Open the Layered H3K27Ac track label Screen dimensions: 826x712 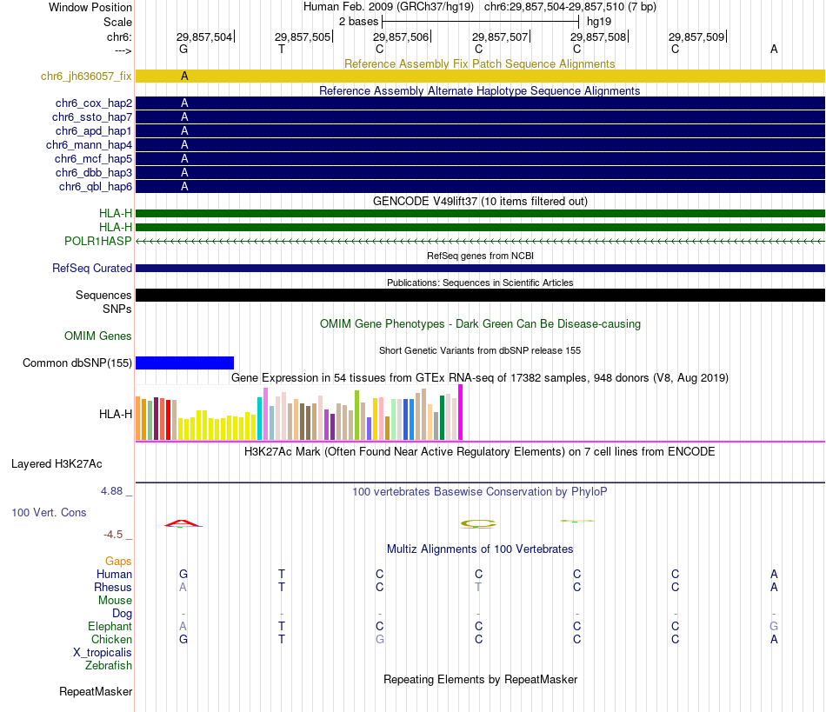[x=57, y=464]
